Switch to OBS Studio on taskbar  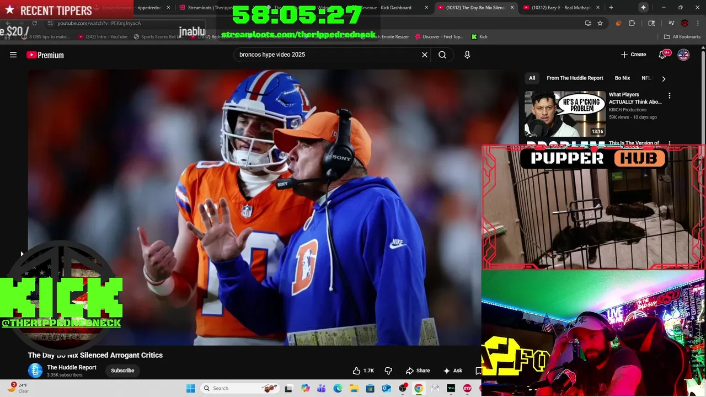403,388
